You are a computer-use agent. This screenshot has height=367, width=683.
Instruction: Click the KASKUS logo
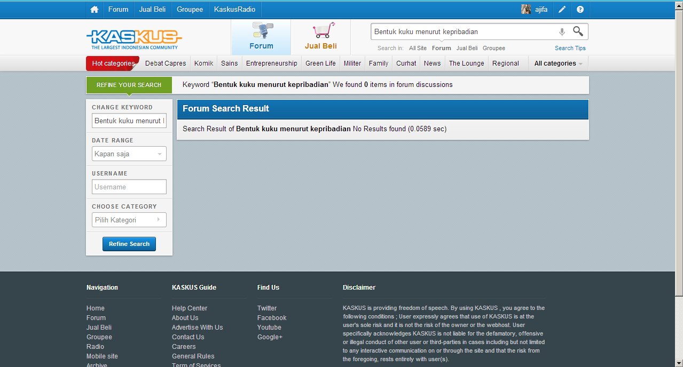click(x=134, y=38)
